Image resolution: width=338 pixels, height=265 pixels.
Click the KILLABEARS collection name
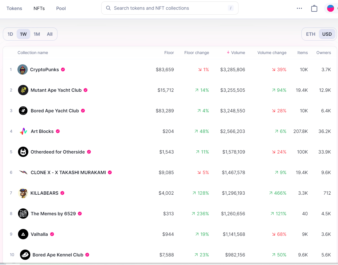[x=44, y=193]
